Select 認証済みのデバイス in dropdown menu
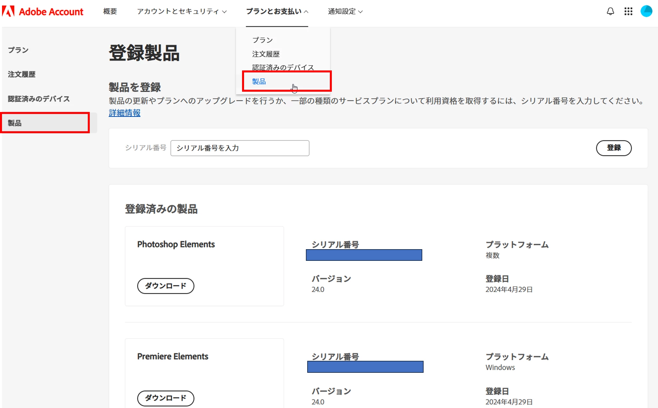658x408 pixels. (x=283, y=67)
